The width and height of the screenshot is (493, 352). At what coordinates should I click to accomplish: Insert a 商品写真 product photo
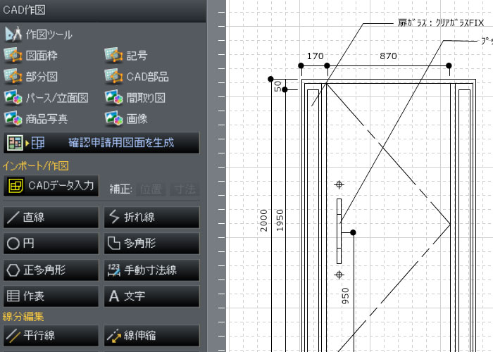click(36, 118)
